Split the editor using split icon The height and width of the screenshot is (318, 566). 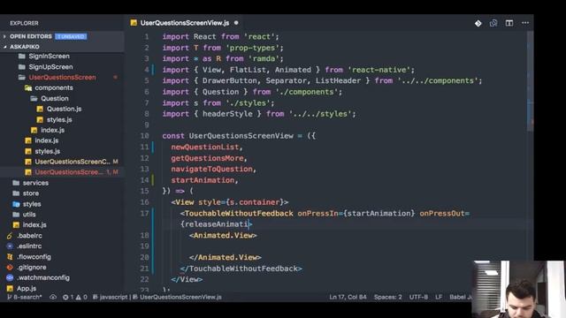509,23
